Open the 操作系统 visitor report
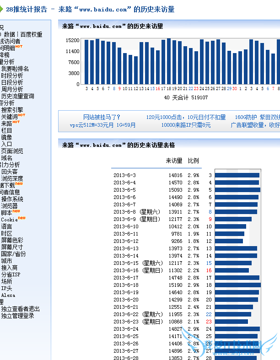The image size is (280, 360). point(12,199)
